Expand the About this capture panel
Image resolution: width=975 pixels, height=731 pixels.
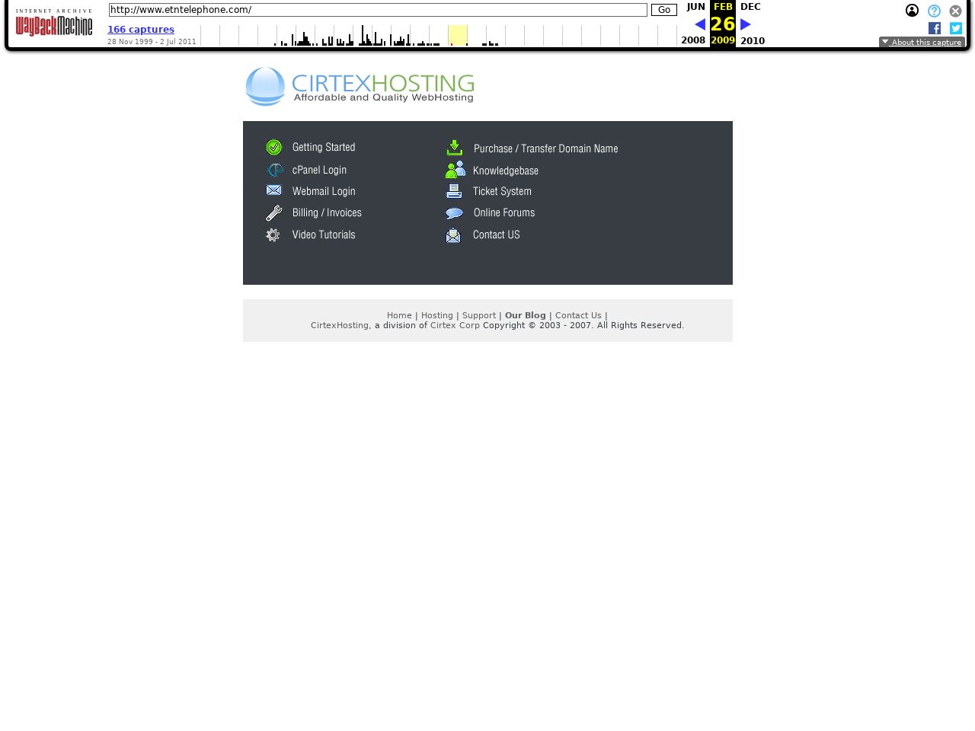(x=922, y=43)
